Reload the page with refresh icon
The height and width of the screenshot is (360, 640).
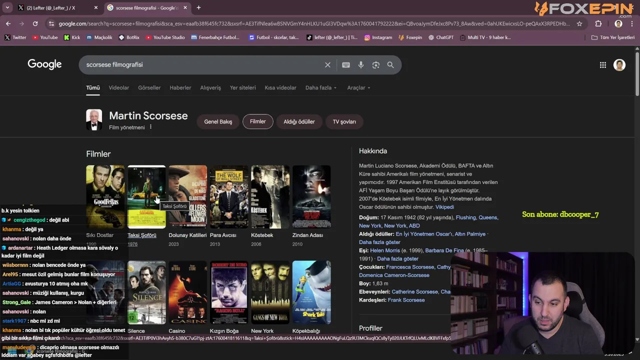tap(35, 23)
